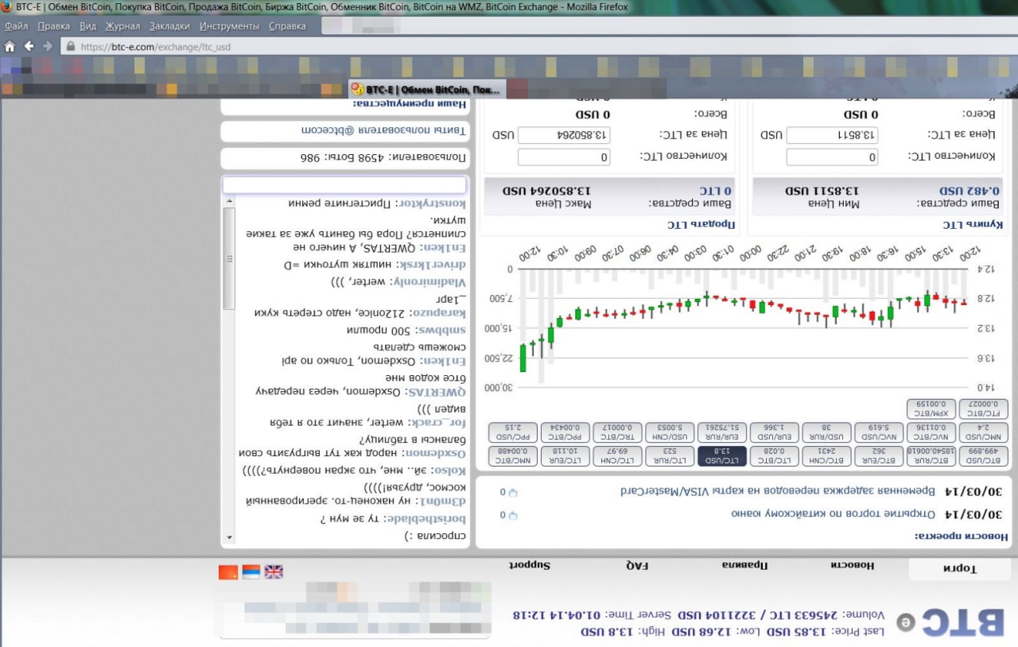The image size is (1018, 647).
Task: Select the BTC/RUR pair button
Action: point(931,455)
